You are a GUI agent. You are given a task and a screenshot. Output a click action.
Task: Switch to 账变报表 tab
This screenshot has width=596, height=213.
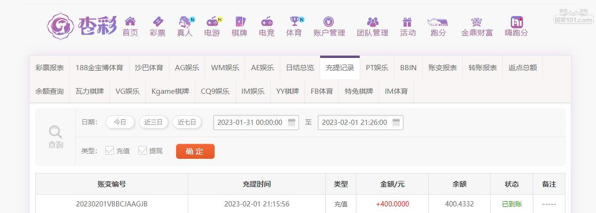pyautogui.click(x=443, y=67)
